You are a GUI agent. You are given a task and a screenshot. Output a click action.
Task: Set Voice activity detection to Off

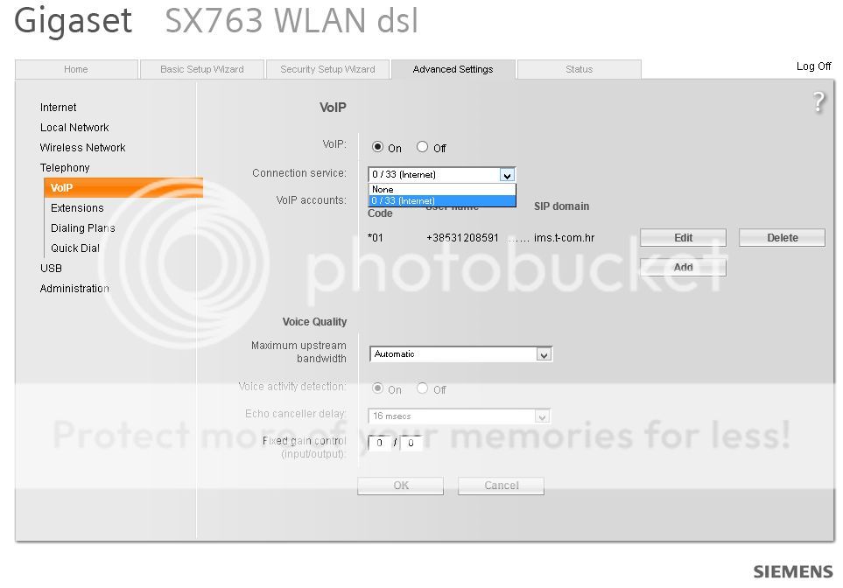(x=423, y=388)
